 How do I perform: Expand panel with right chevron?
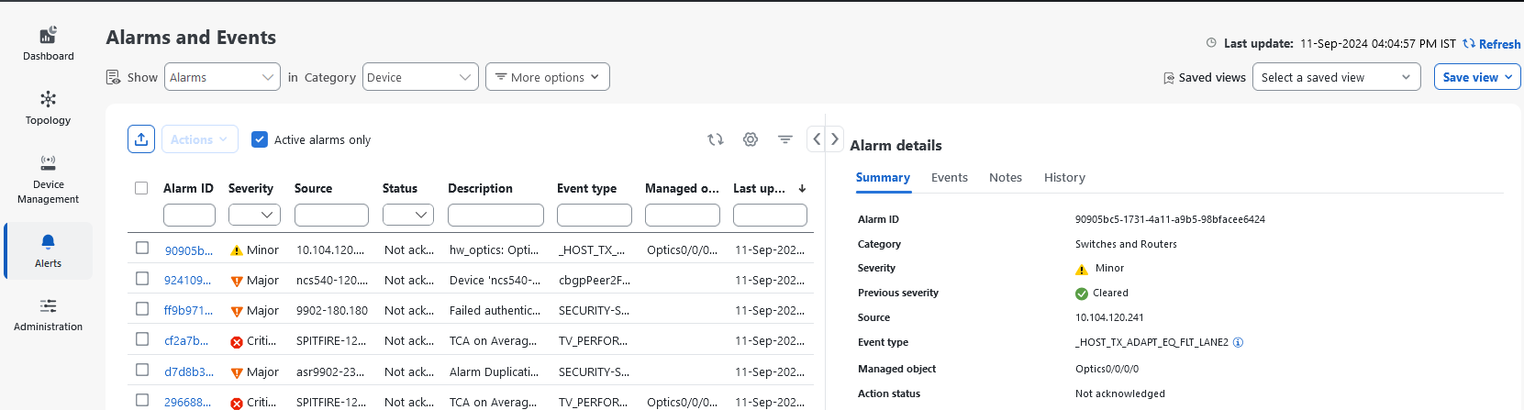[834, 139]
